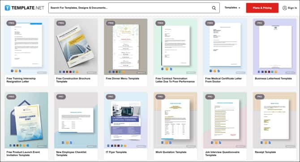Click the PRO badge on IT Flyer Template
The image size is (300, 162).
111,96
